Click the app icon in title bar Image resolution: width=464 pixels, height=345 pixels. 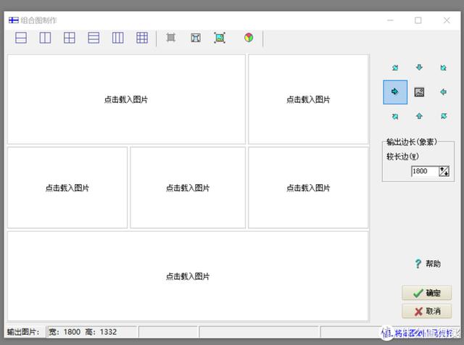pyautogui.click(x=14, y=20)
